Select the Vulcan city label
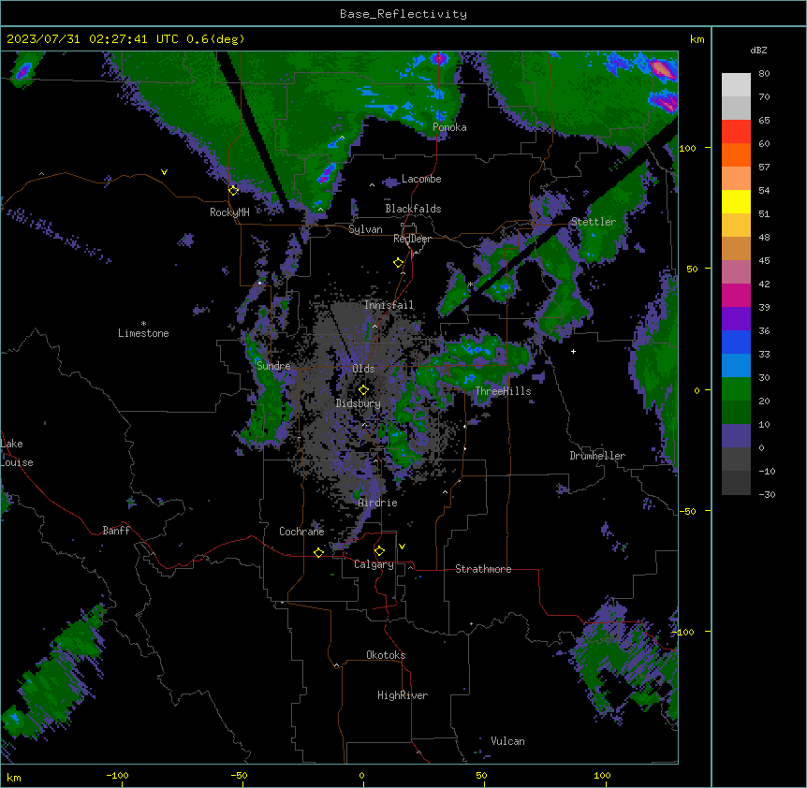This screenshot has width=807, height=788. point(508,741)
